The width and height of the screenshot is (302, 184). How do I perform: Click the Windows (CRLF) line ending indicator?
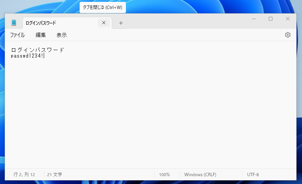[200, 175]
